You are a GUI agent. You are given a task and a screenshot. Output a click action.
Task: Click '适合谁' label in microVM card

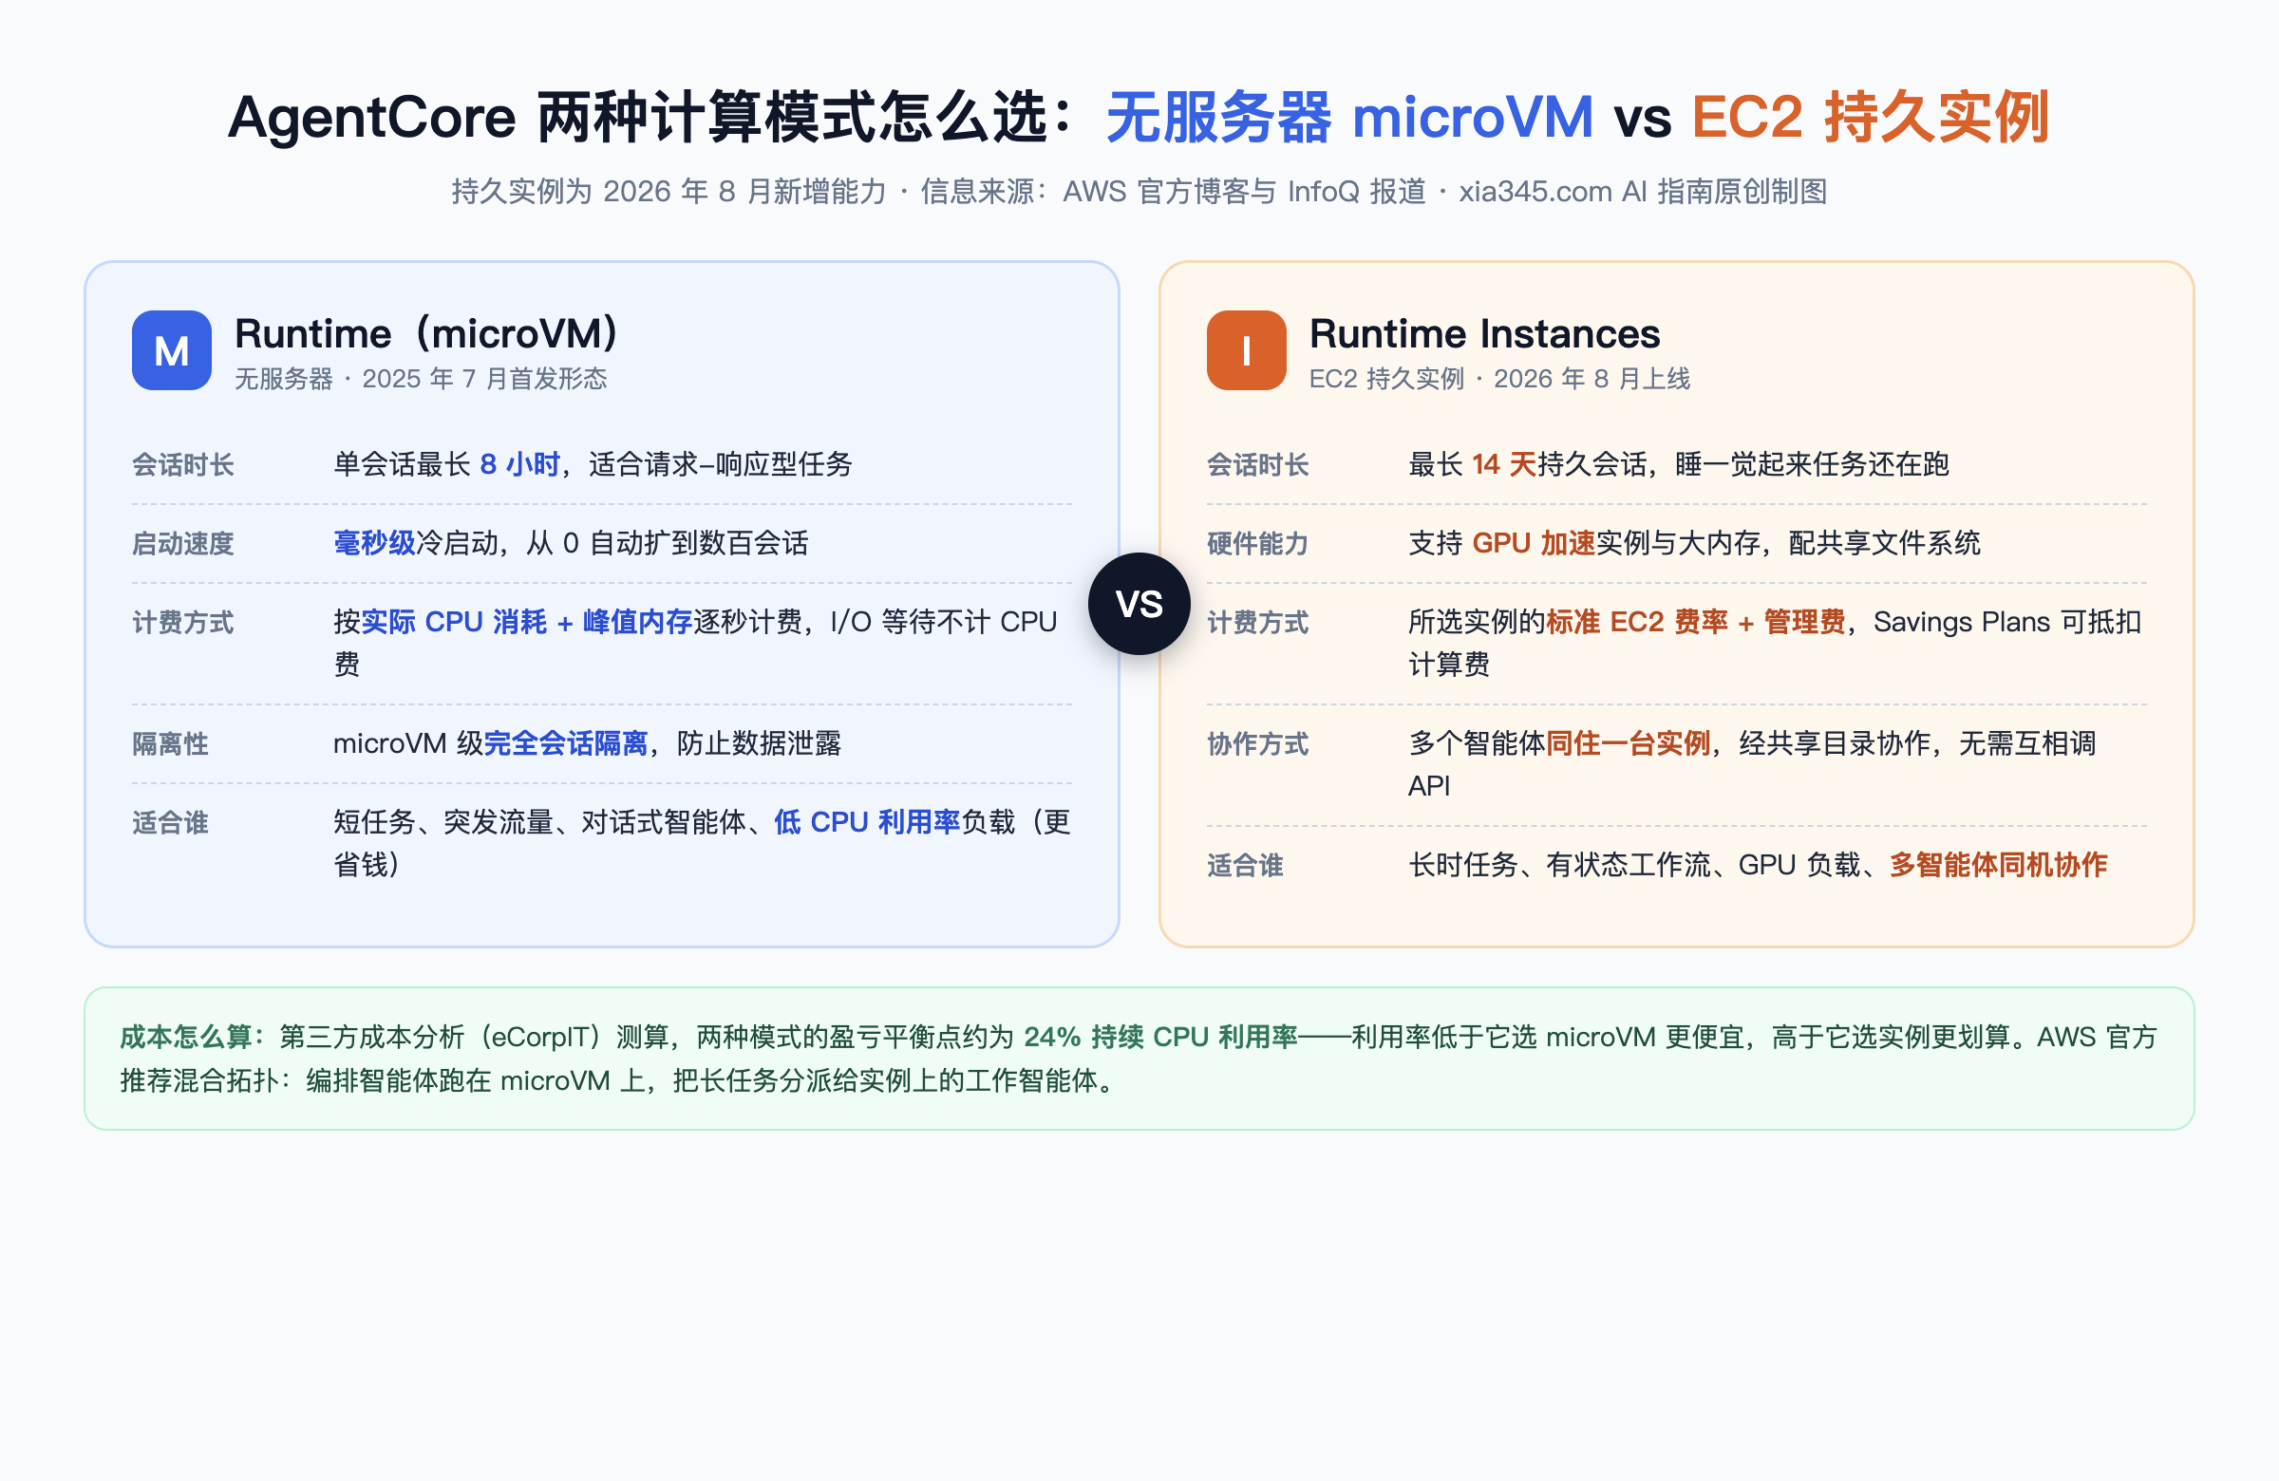[x=170, y=822]
